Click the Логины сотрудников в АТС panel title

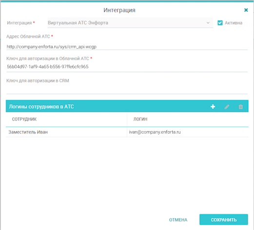41,107
